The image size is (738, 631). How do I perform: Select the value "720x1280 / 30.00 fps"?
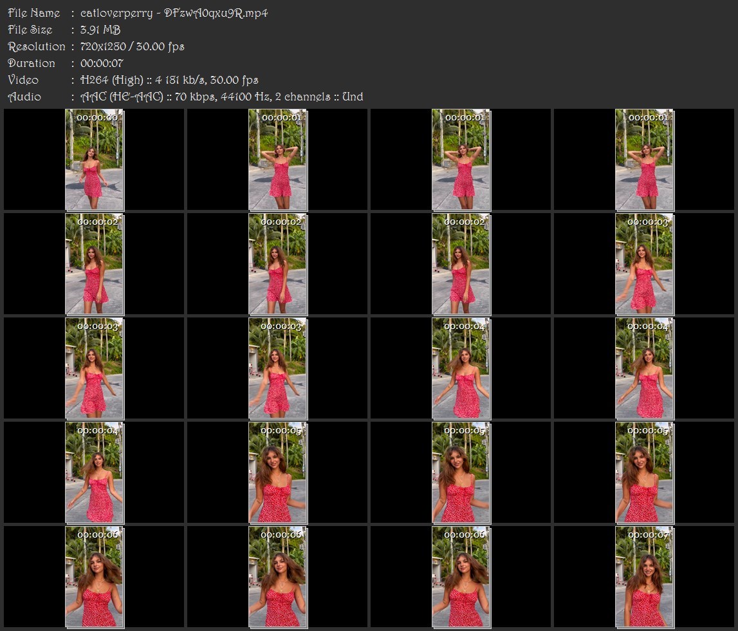click(x=133, y=46)
